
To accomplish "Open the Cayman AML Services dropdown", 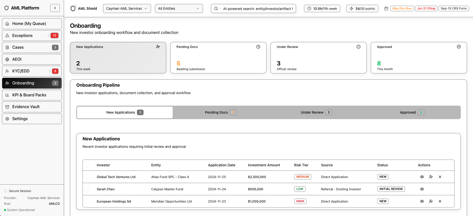I will pyautogui.click(x=127, y=8).
